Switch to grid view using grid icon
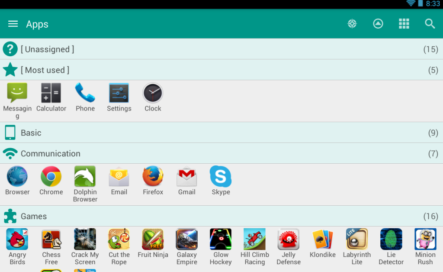 pyautogui.click(x=404, y=24)
